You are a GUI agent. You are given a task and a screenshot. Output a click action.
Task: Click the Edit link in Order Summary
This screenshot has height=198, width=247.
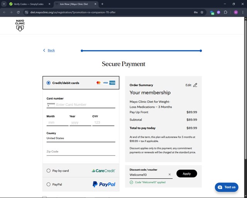tap(188, 85)
